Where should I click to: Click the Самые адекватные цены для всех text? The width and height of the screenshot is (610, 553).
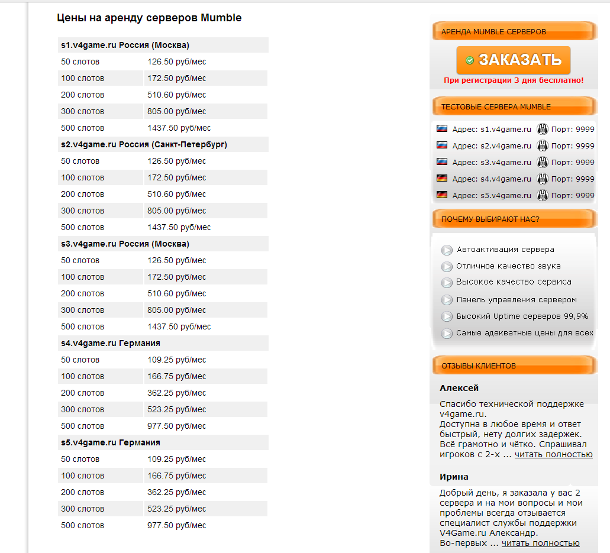pyautogui.click(x=525, y=333)
